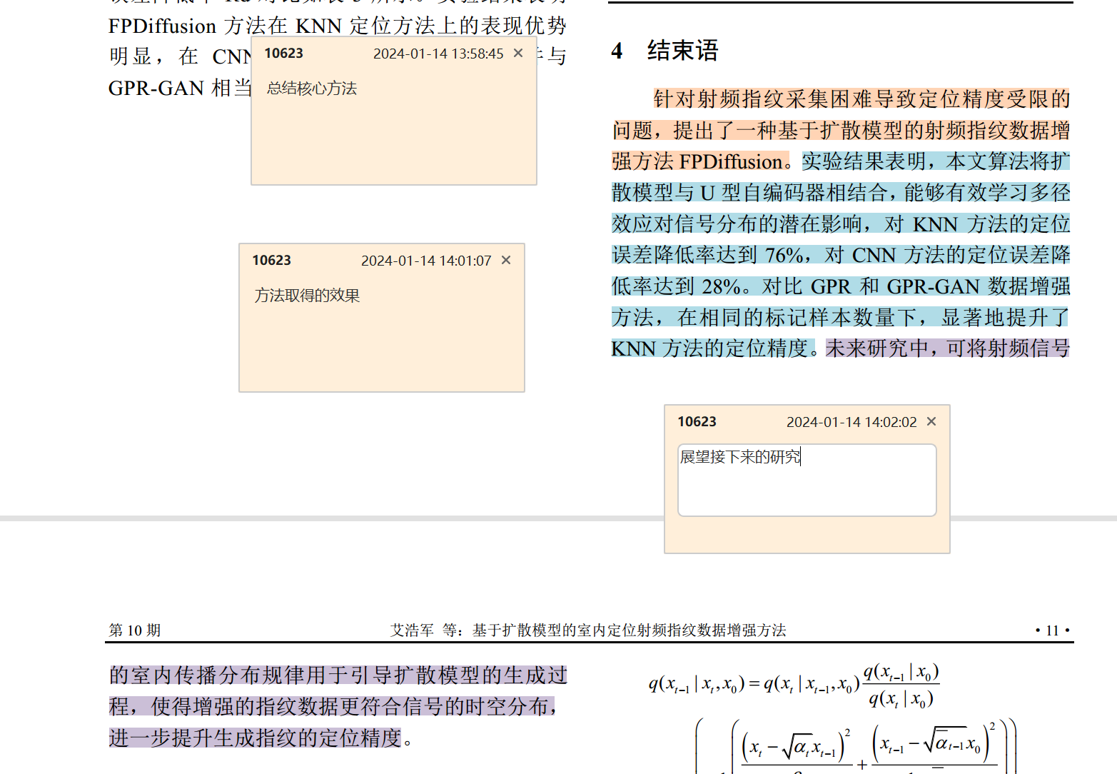Viewport: 1117px width, 774px height.
Task: Click the note header timestamp 2024-01-14 13:58:45
Action: point(438,54)
